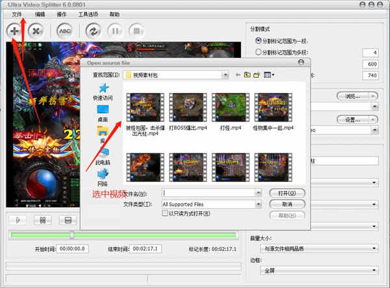
Task: Select 分割标记范围为多段 radio option
Action: (259, 52)
